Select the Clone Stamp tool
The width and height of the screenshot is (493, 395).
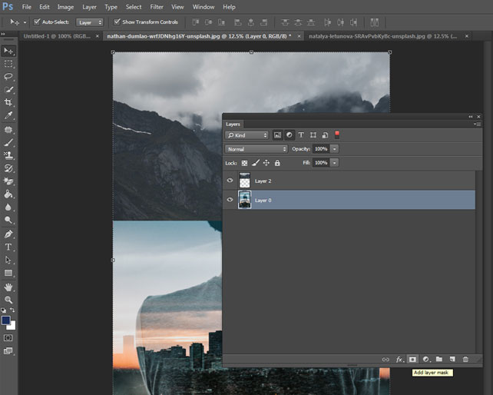tap(8, 155)
